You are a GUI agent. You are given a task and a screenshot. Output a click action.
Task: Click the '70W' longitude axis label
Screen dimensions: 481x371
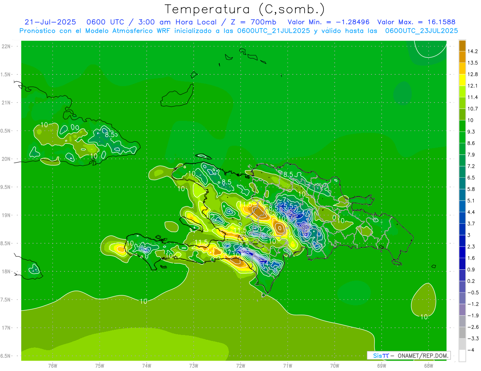(x=335, y=365)
